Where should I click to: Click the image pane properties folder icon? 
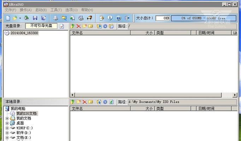pyautogui.click(x=111, y=26)
